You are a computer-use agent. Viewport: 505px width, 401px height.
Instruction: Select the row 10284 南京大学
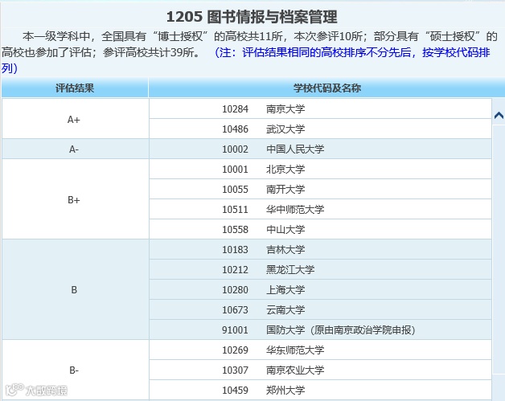[320, 108]
